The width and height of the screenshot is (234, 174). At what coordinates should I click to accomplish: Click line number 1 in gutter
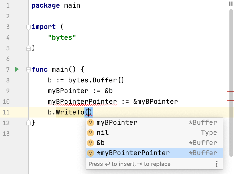tap(8, 6)
